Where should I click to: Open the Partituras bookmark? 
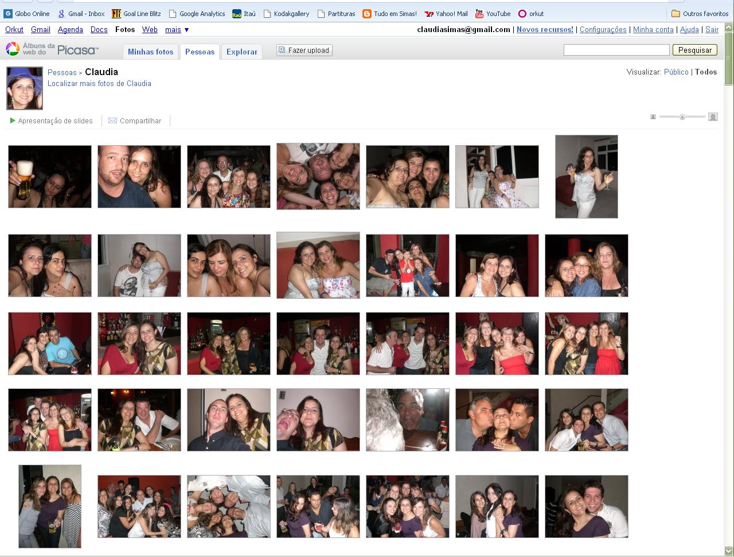[x=336, y=14]
